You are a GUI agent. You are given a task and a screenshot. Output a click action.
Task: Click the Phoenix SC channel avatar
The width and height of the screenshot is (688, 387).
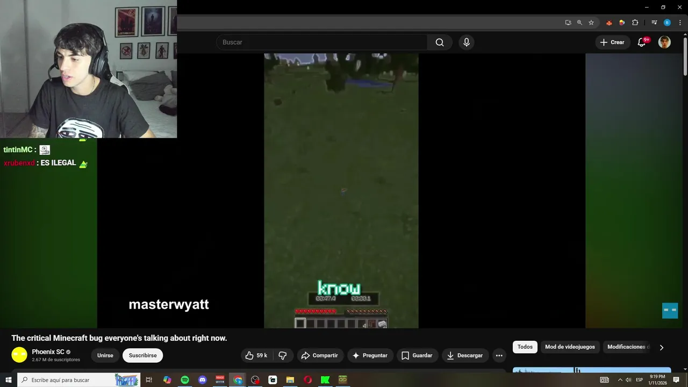(19, 355)
